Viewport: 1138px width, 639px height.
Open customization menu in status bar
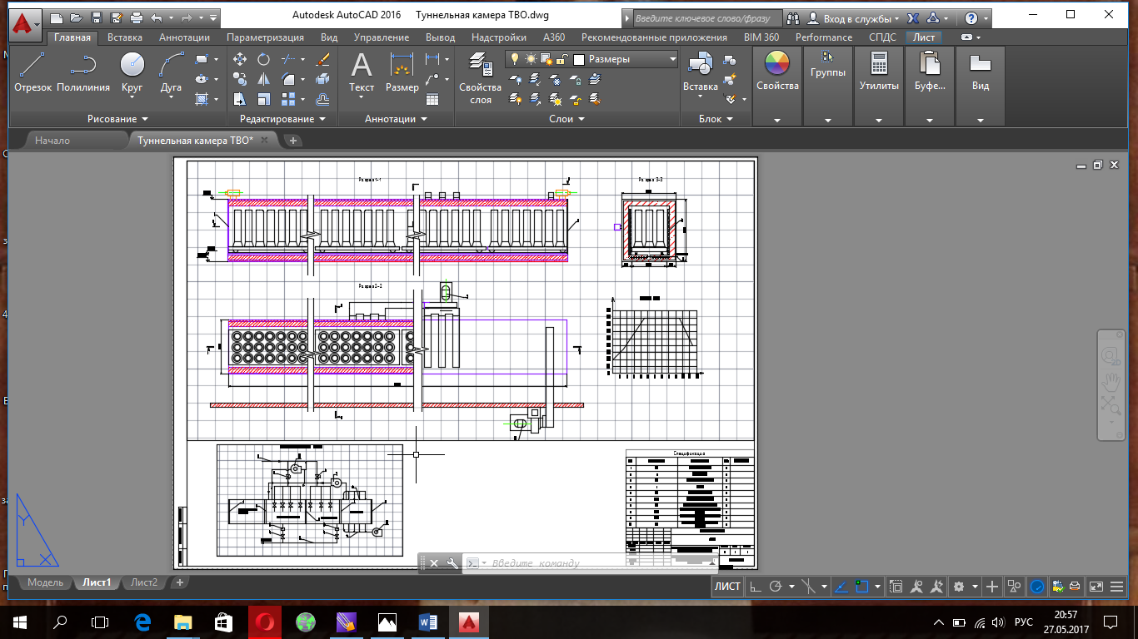pos(1117,587)
